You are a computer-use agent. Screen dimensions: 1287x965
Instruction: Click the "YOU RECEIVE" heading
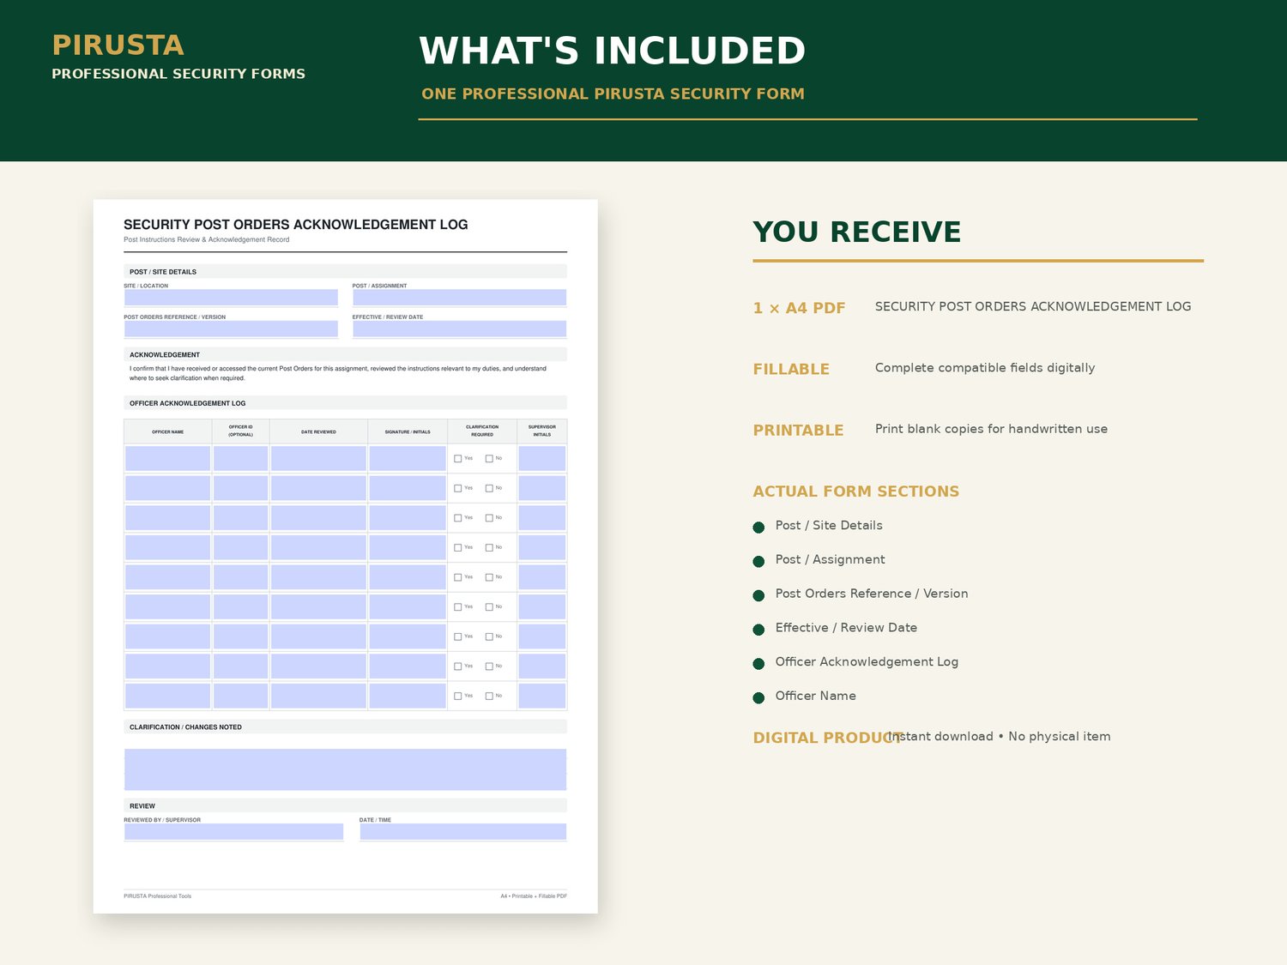click(857, 232)
